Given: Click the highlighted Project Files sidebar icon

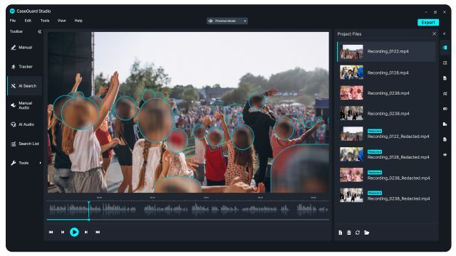Looking at the screenshot, I should coord(445,48).
